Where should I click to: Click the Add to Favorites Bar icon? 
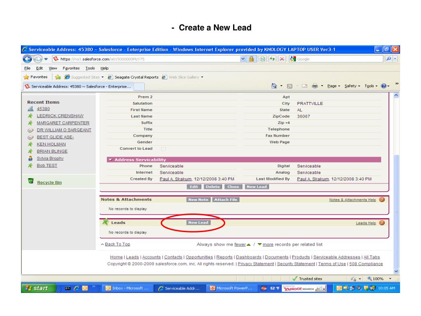[x=58, y=77]
